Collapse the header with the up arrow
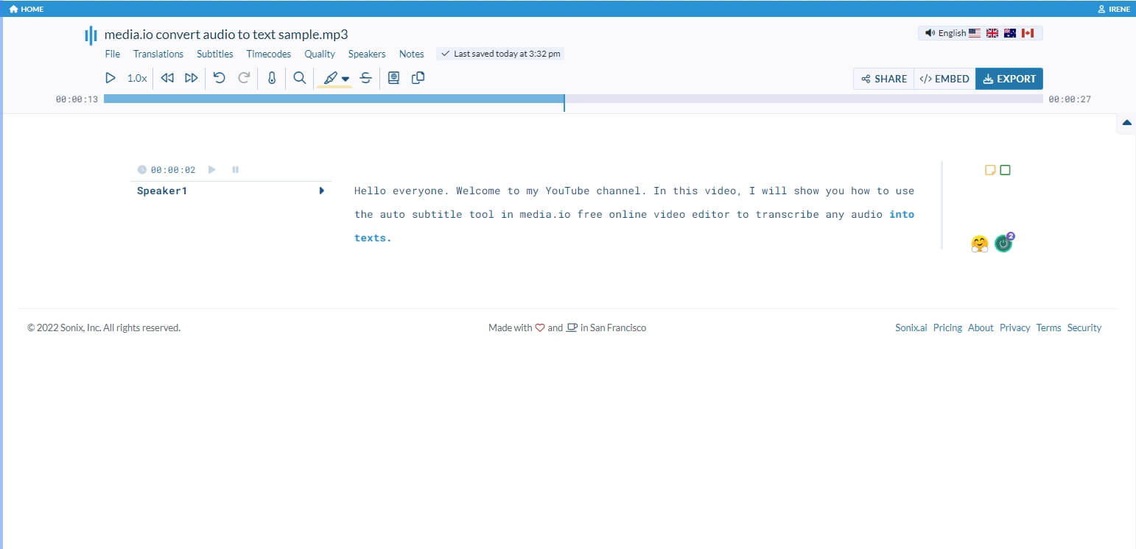The height and width of the screenshot is (549, 1136). point(1126,123)
